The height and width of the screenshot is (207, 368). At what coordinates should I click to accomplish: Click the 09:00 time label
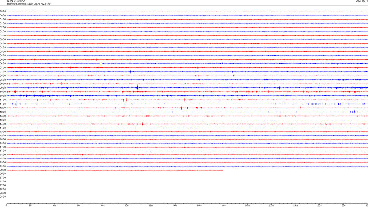(3, 84)
